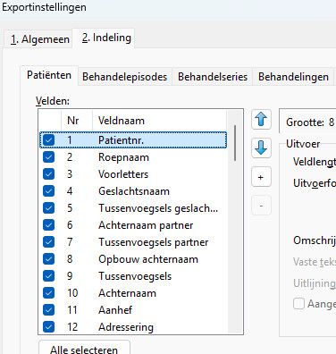Remove field using the minus button
This screenshot has width=336, height=354.
point(261,206)
